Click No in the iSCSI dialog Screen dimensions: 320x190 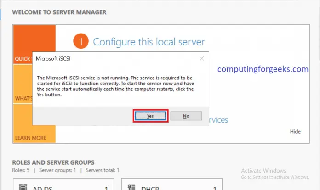(x=186, y=116)
